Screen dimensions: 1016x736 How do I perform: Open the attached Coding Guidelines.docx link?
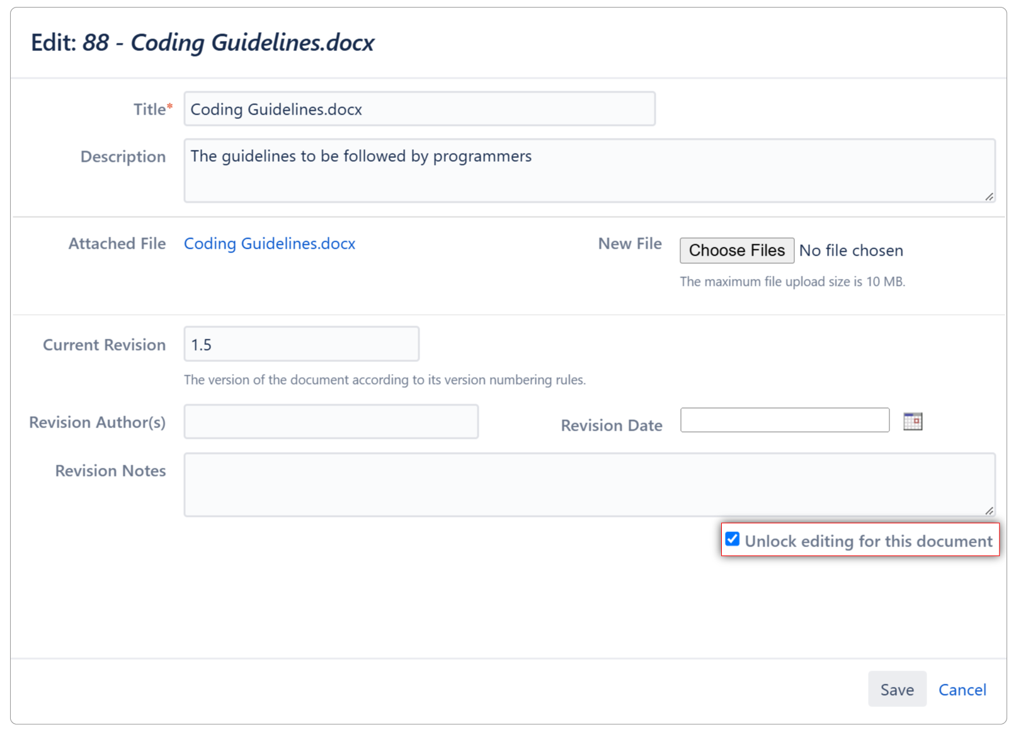[270, 244]
